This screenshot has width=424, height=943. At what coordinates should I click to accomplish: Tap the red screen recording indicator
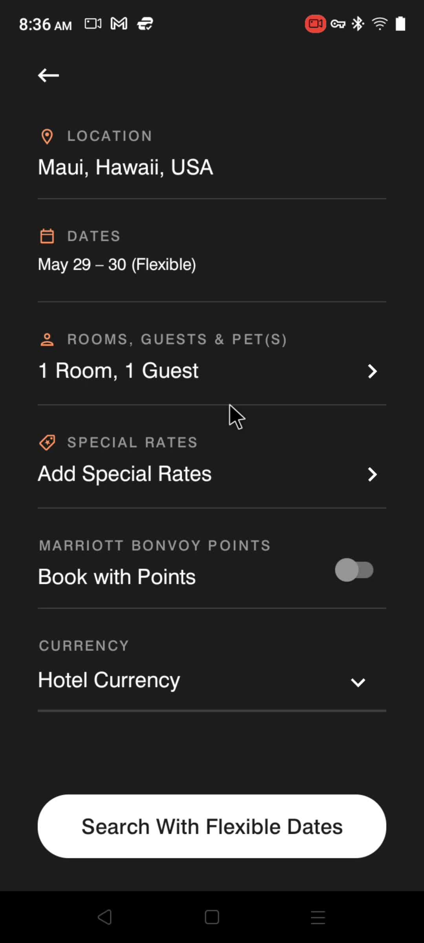pyautogui.click(x=315, y=24)
